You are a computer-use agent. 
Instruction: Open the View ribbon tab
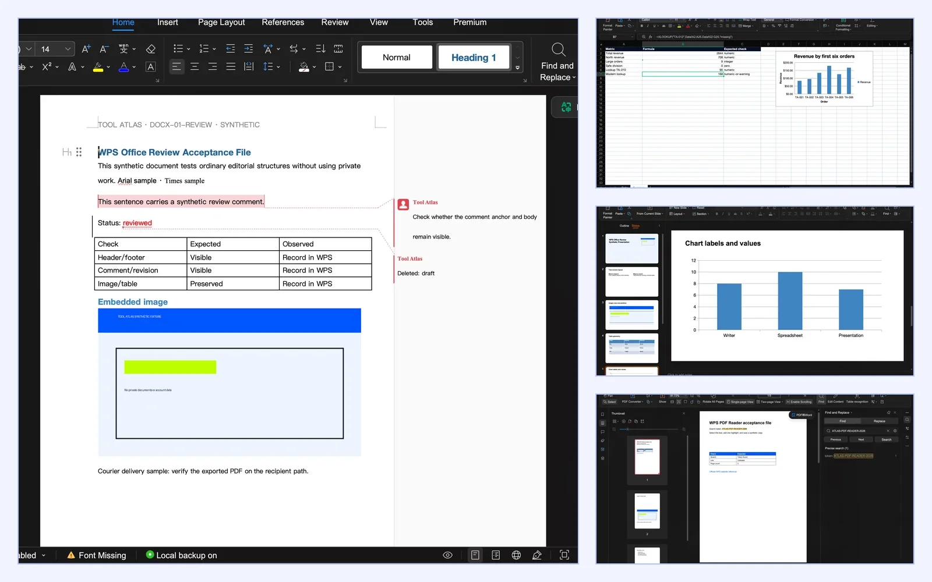point(379,22)
